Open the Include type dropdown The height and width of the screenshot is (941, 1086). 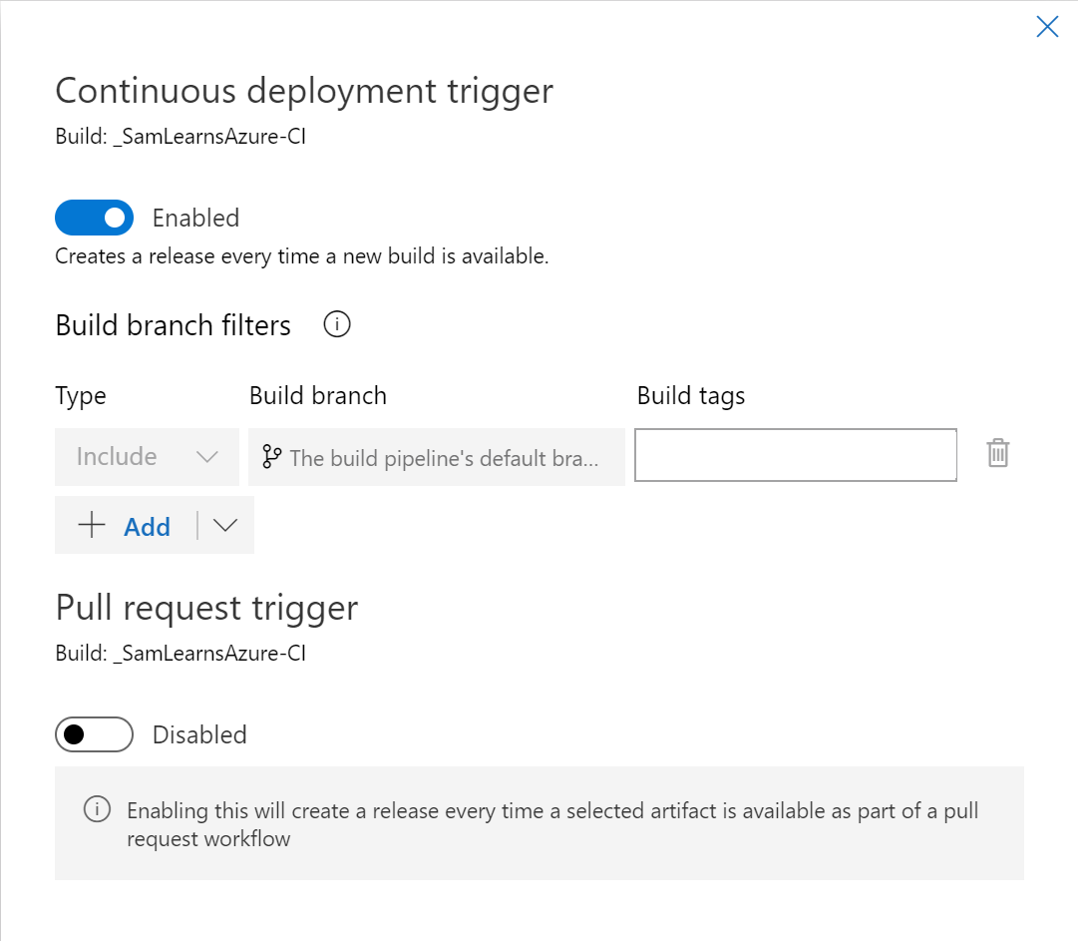(x=147, y=457)
